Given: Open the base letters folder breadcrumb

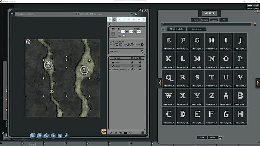Looking at the screenshot, I should [x=196, y=29].
